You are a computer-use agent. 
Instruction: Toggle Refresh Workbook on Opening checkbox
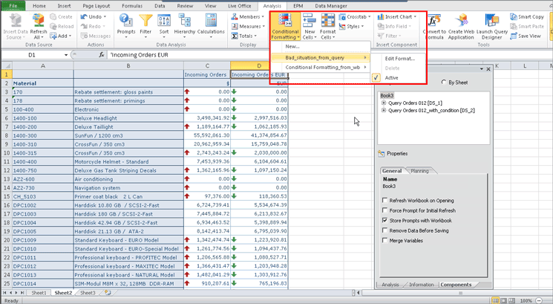coord(385,200)
